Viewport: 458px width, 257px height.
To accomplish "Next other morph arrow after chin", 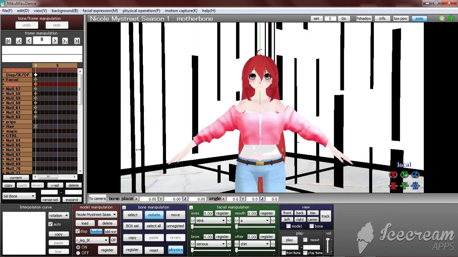I will 273,244.
